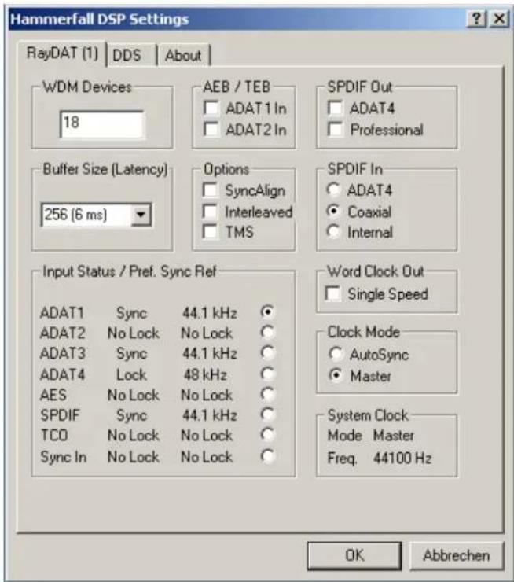Screen dimensions: 514x582
Task: Choose ADAT1 as preferred sync reference
Action: coord(267,311)
